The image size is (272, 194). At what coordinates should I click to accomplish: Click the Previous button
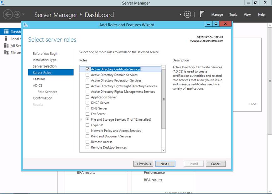coord(143,164)
